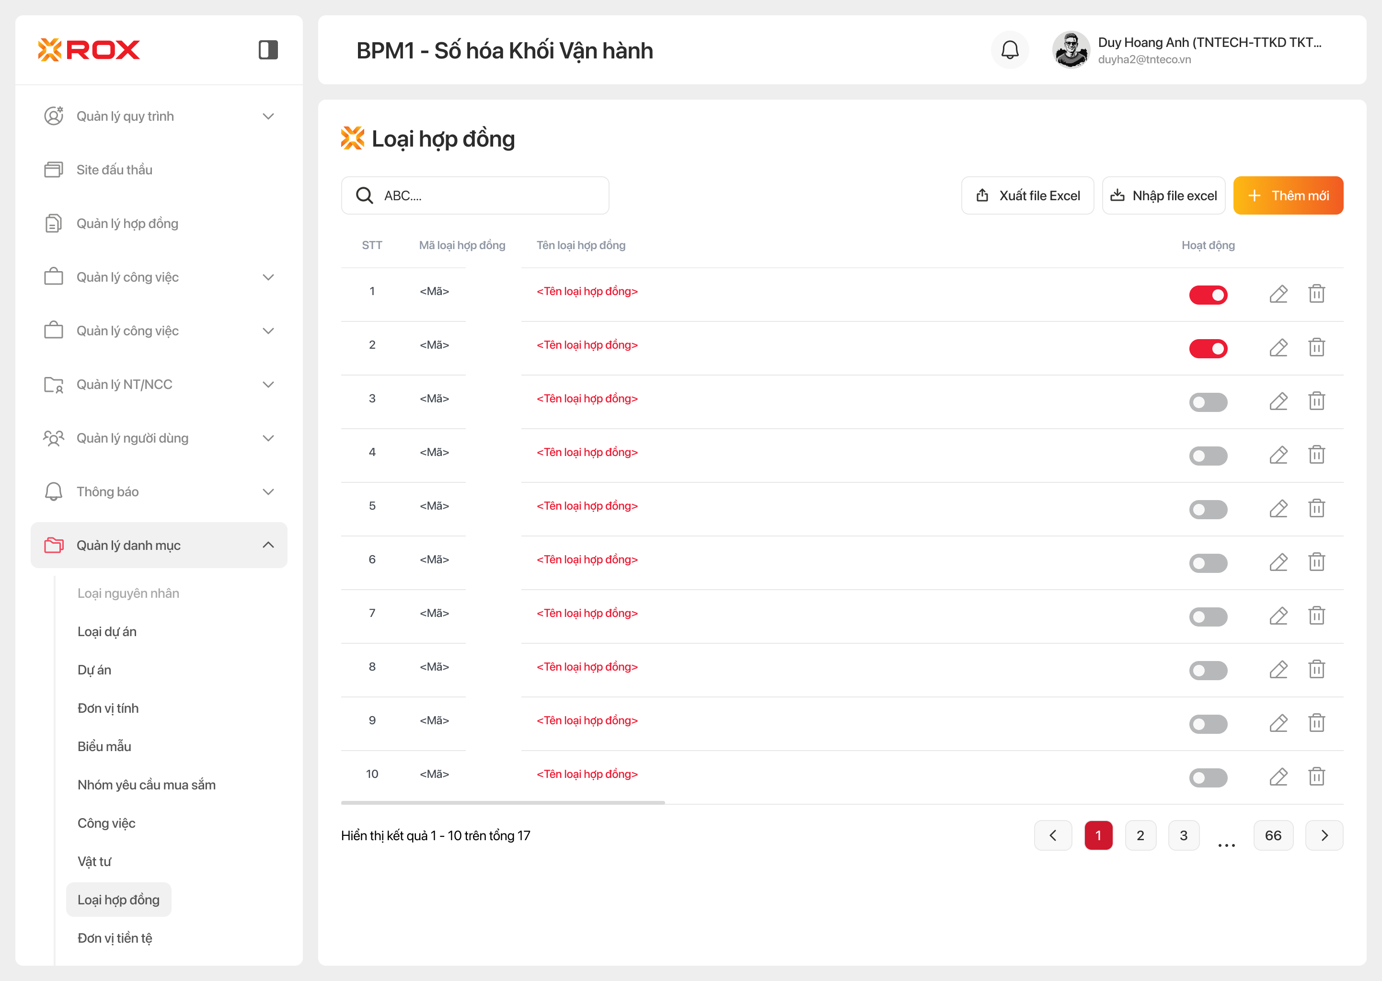Image resolution: width=1382 pixels, height=981 pixels.
Task: Click the notification bell icon in header
Action: [x=1010, y=50]
